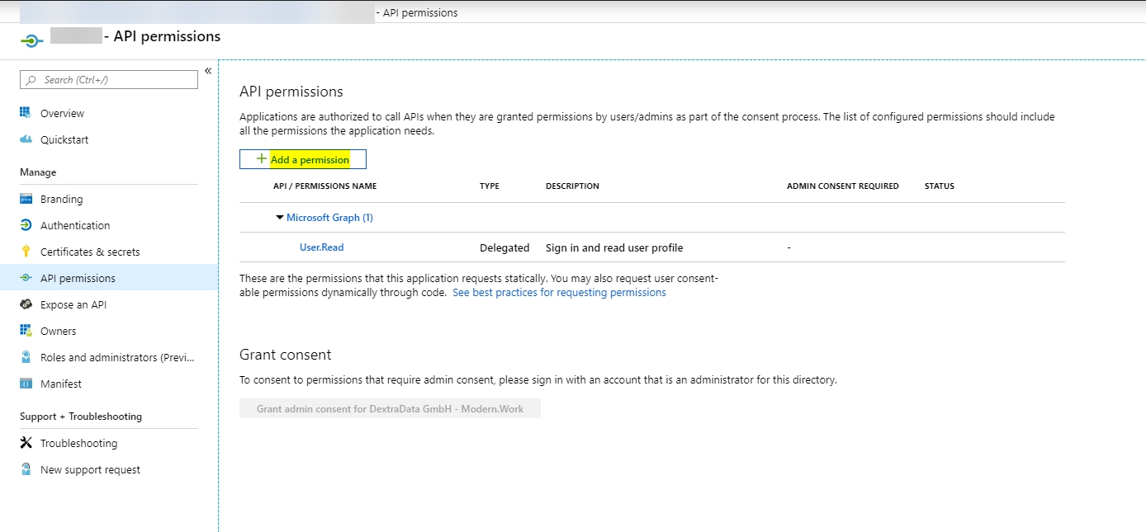
Task: Click the Quickstart cloud icon
Action: click(26, 139)
